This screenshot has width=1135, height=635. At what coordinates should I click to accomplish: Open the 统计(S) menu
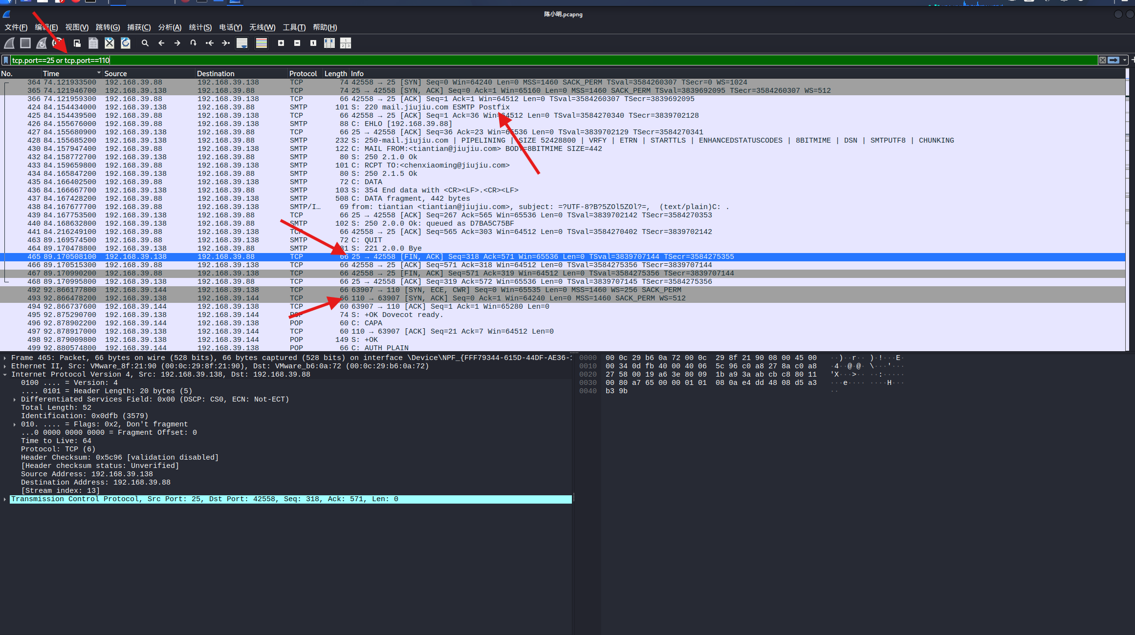pos(200,27)
